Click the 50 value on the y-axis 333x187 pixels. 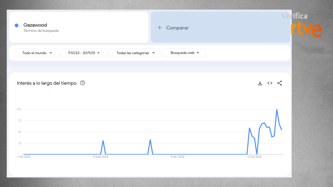pyautogui.click(x=20, y=132)
